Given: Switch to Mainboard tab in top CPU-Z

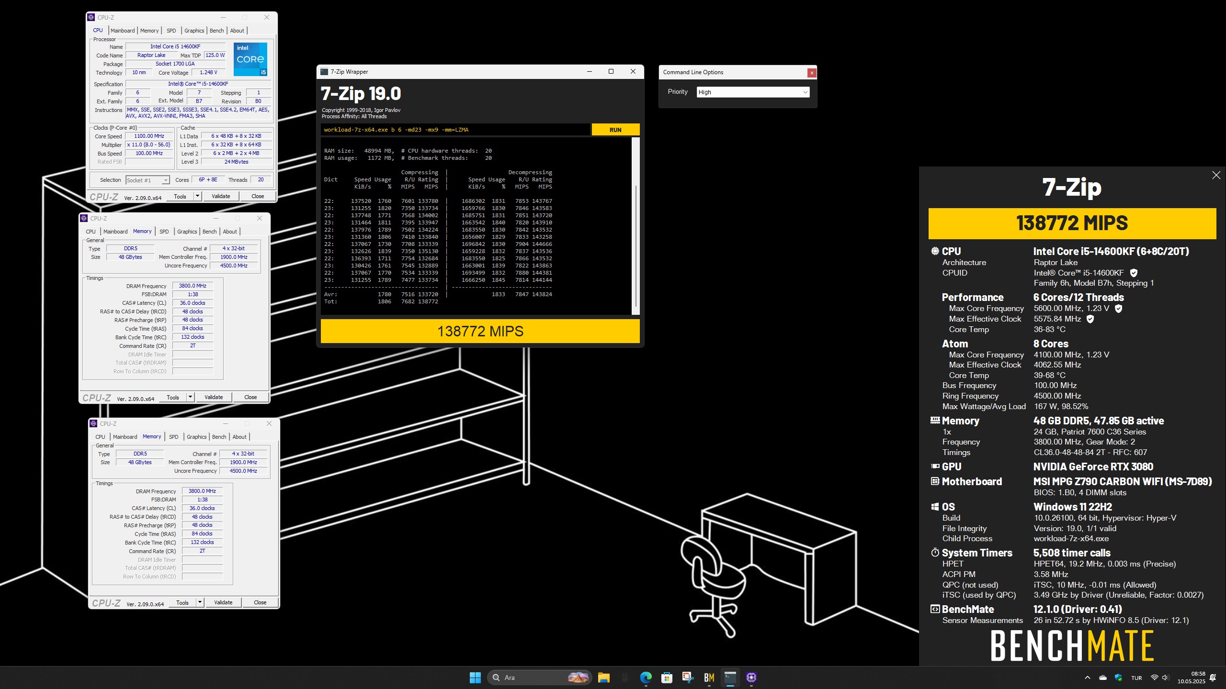Looking at the screenshot, I should tap(123, 31).
